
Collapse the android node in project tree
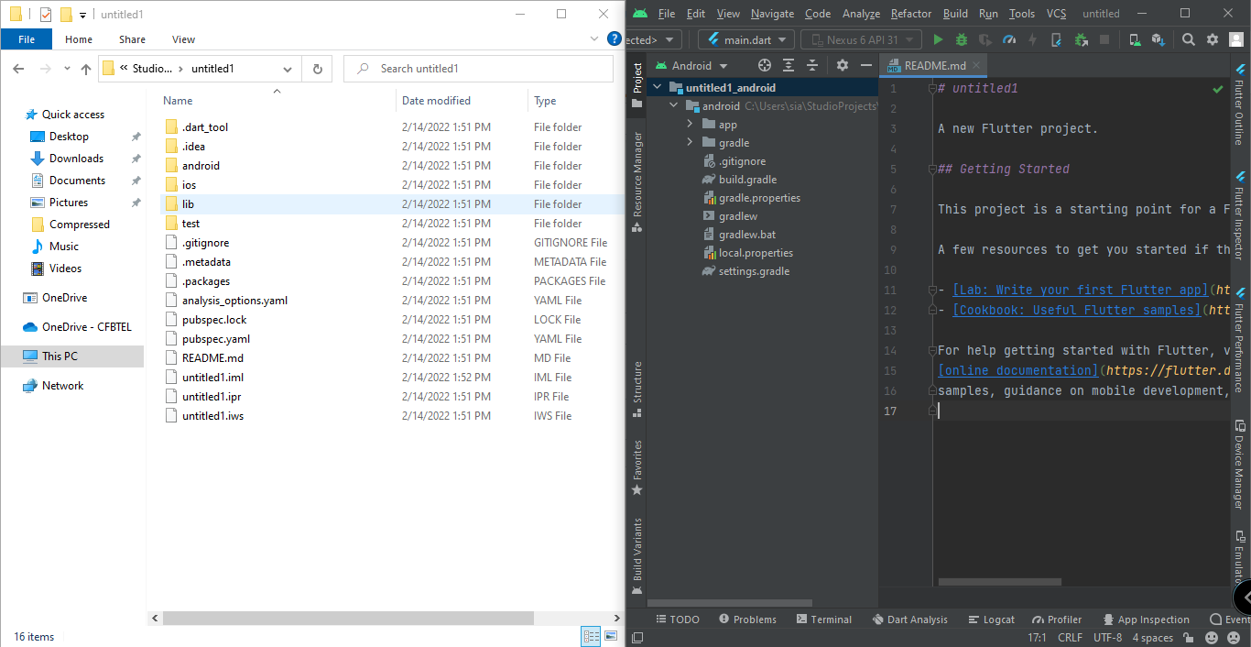674,106
